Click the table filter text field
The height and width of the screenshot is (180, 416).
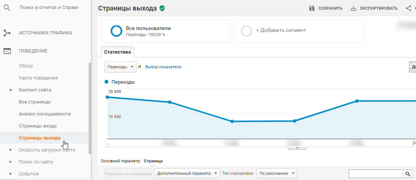click(376, 174)
